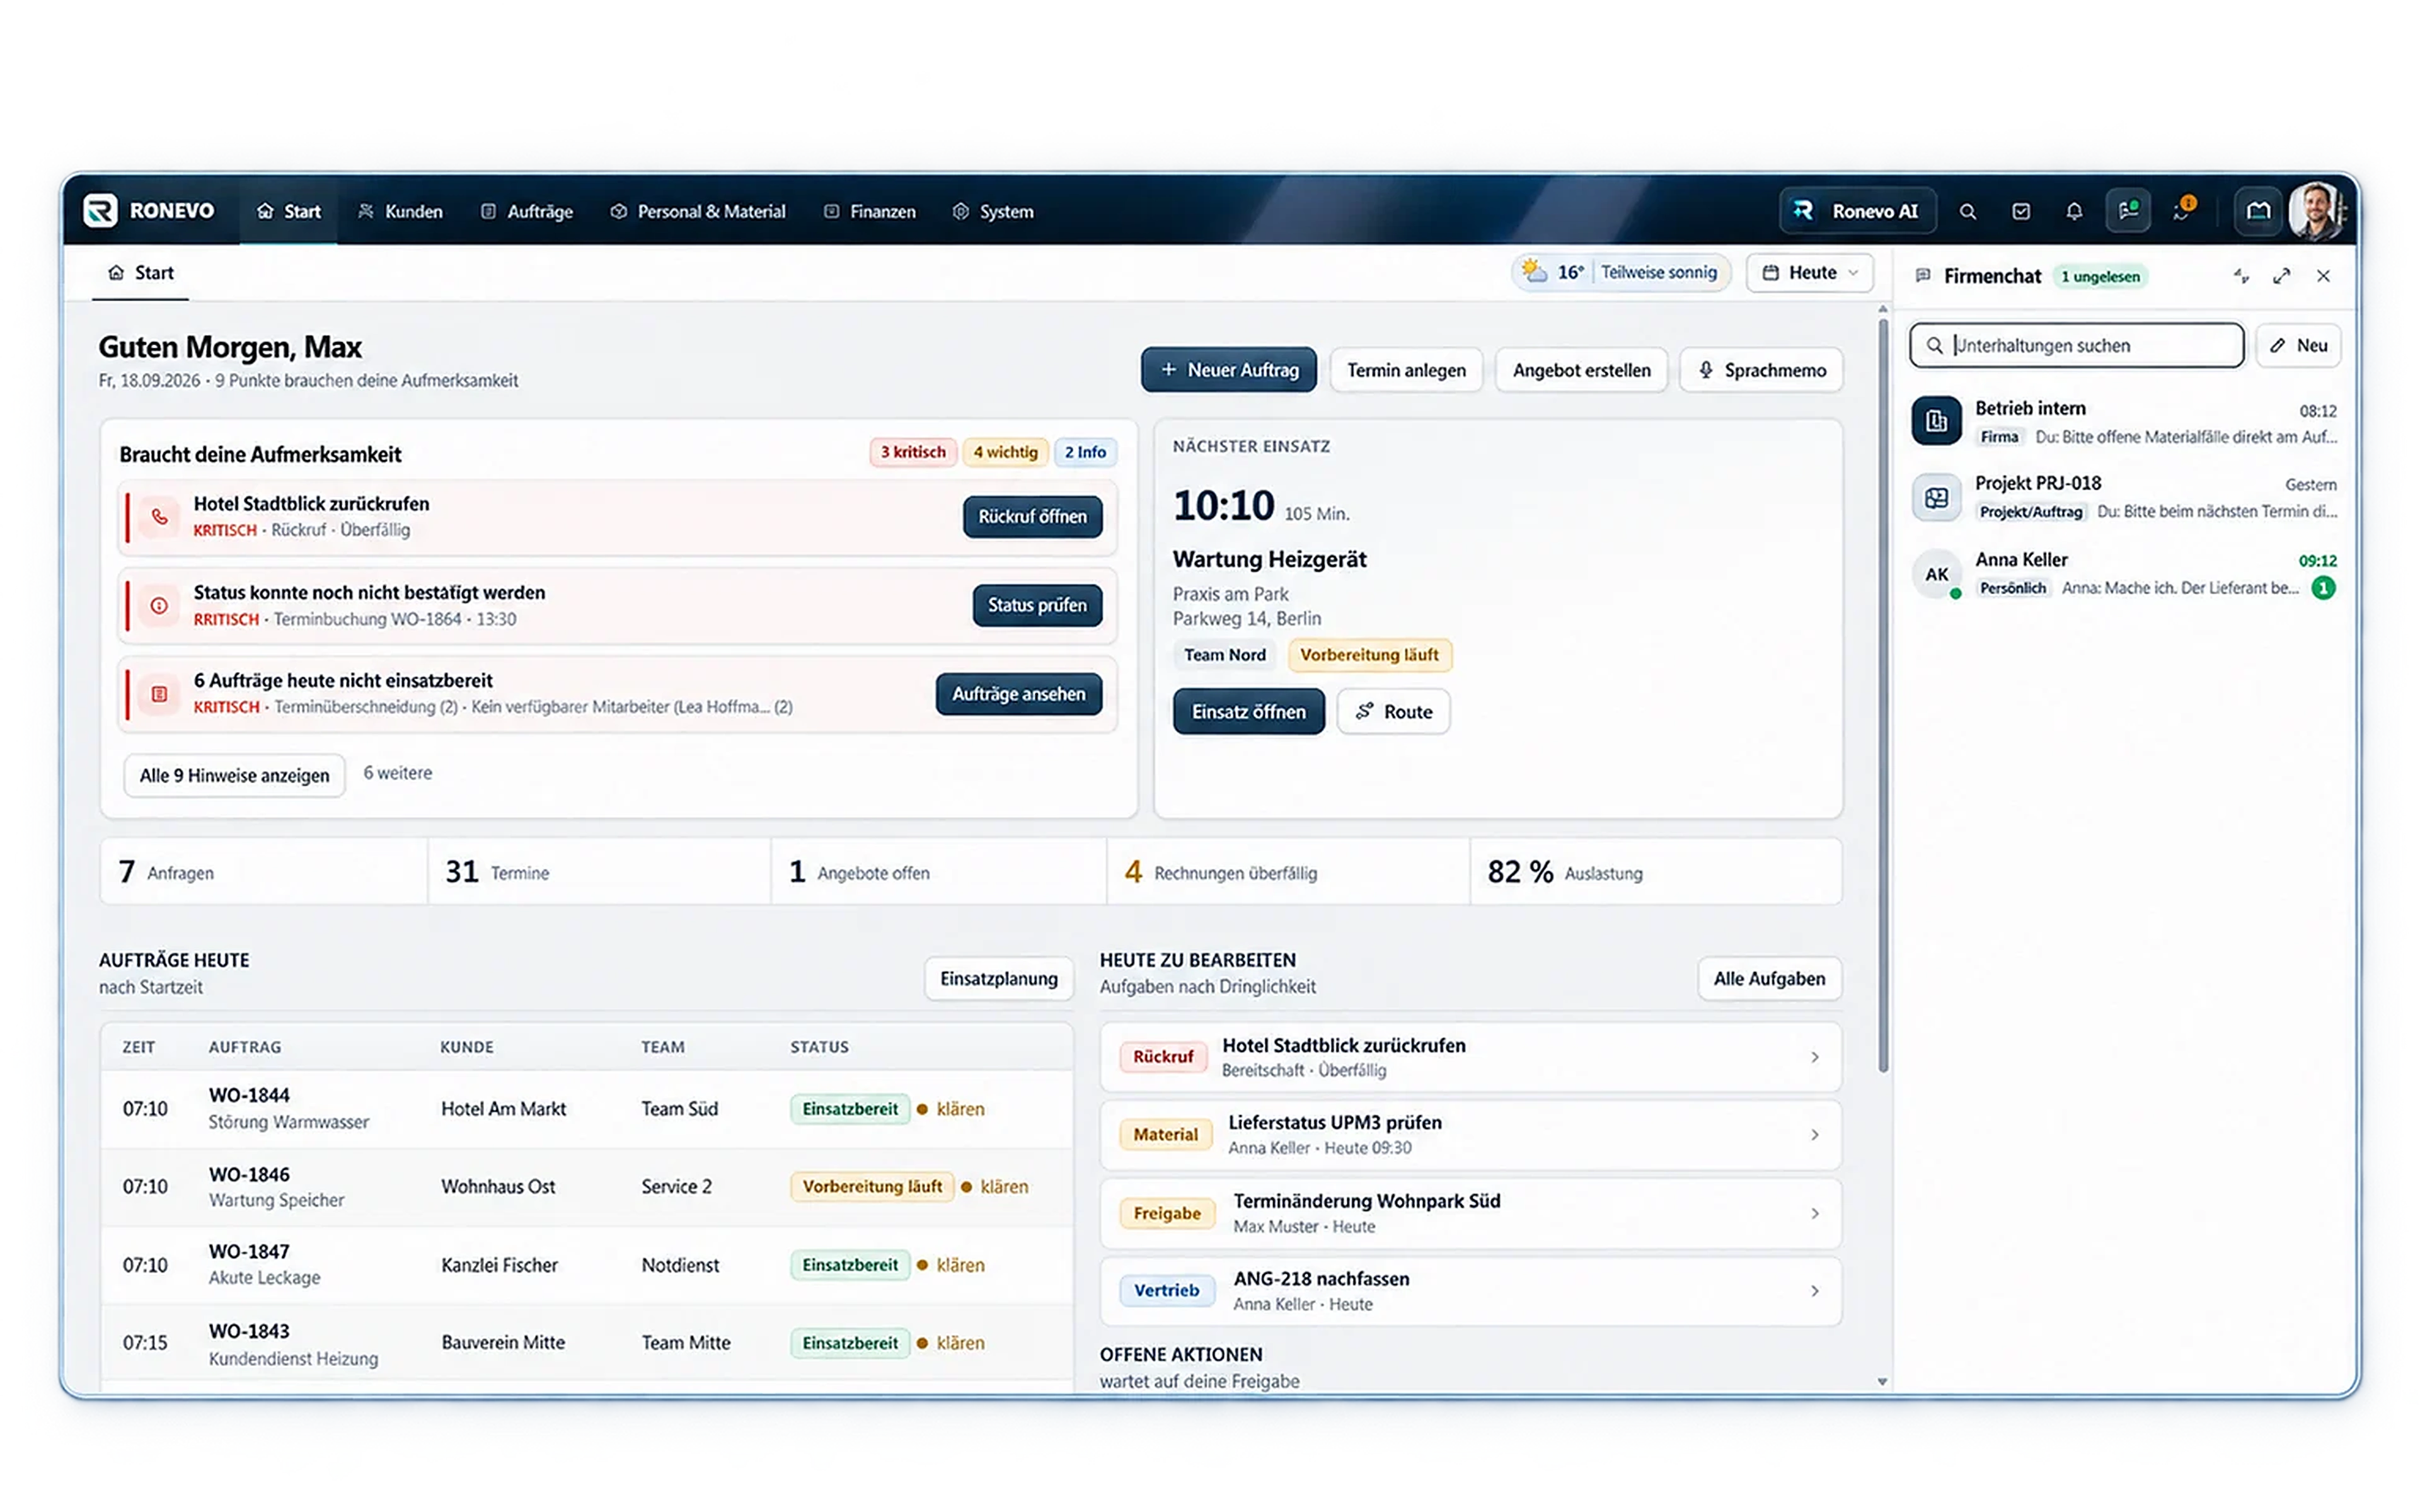Click Termin anlegen button

1406,370
